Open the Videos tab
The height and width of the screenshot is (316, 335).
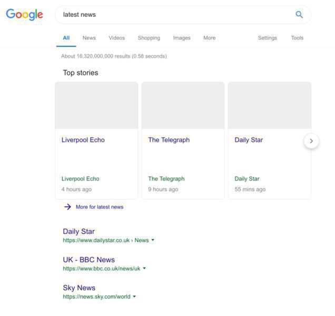click(x=117, y=38)
